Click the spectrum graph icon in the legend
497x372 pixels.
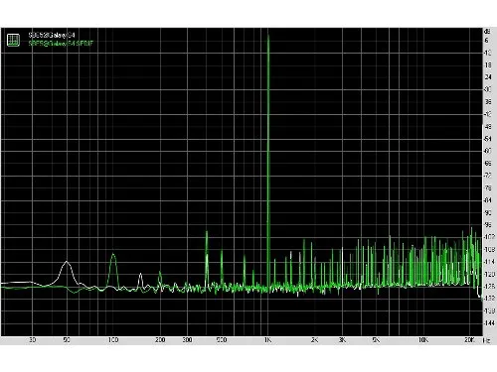coord(13,40)
